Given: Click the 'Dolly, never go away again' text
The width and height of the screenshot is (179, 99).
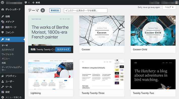Looking at the screenshot, I should 149,7.
